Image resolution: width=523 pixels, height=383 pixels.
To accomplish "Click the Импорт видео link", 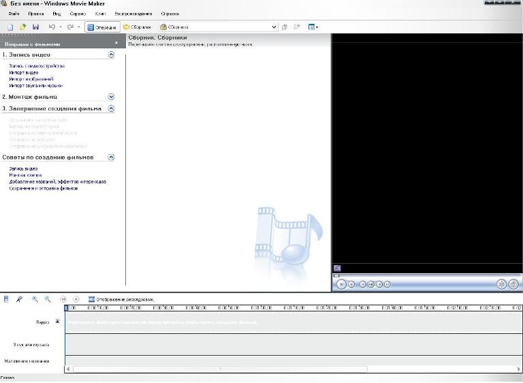I will 24,72.
